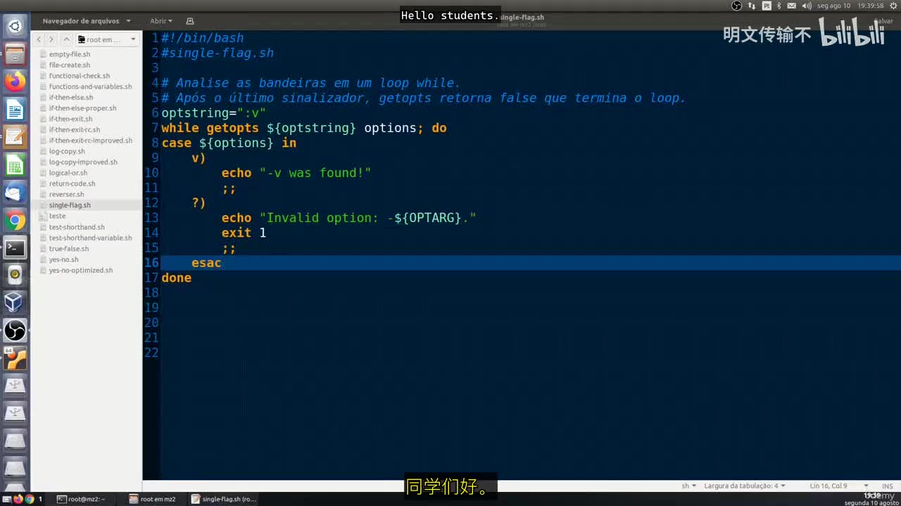The height and width of the screenshot is (506, 901).
Task: Launch Firefox from the dock
Action: [15, 82]
